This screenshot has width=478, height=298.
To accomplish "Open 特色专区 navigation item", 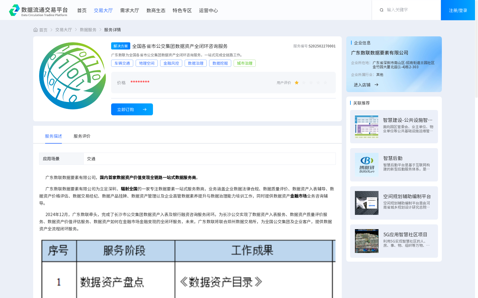I will click(182, 10).
